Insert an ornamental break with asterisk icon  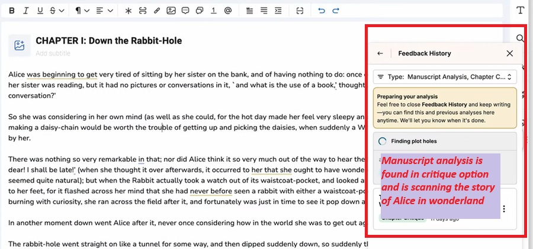click(x=128, y=11)
